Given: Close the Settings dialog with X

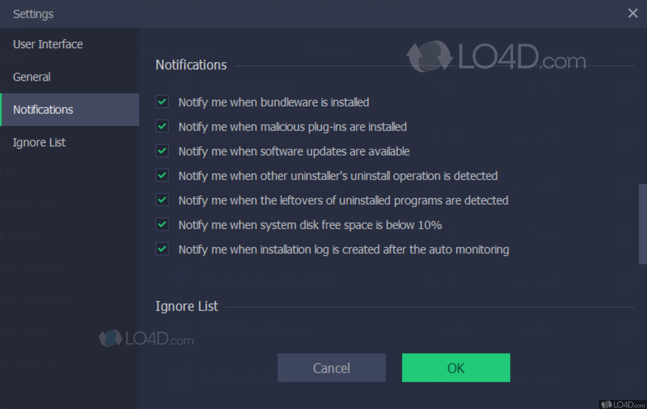Looking at the screenshot, I should coord(633,13).
